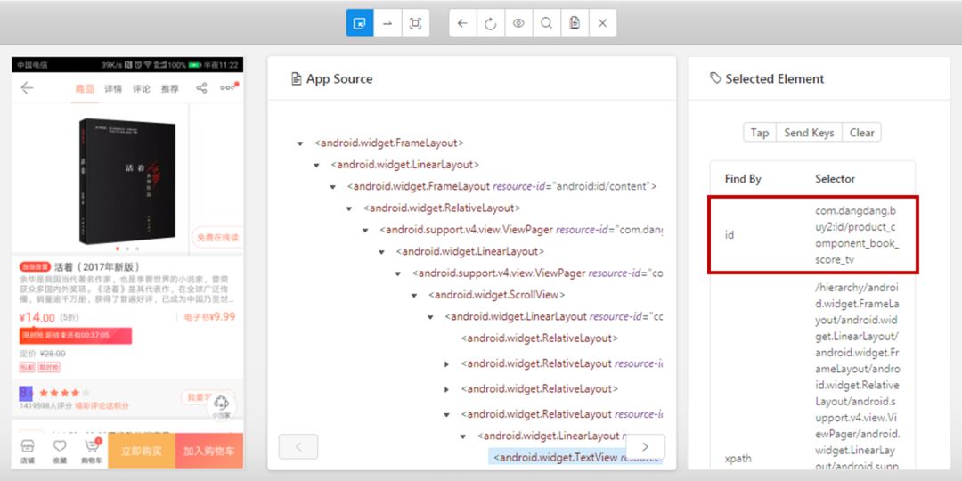This screenshot has height=481, width=962.
Task: Click the xpath selector value text
Action: 857,377
